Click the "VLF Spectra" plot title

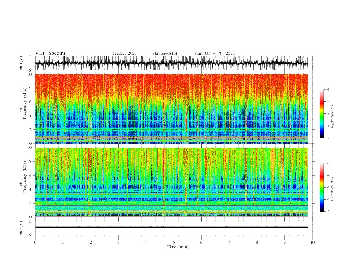50,53
